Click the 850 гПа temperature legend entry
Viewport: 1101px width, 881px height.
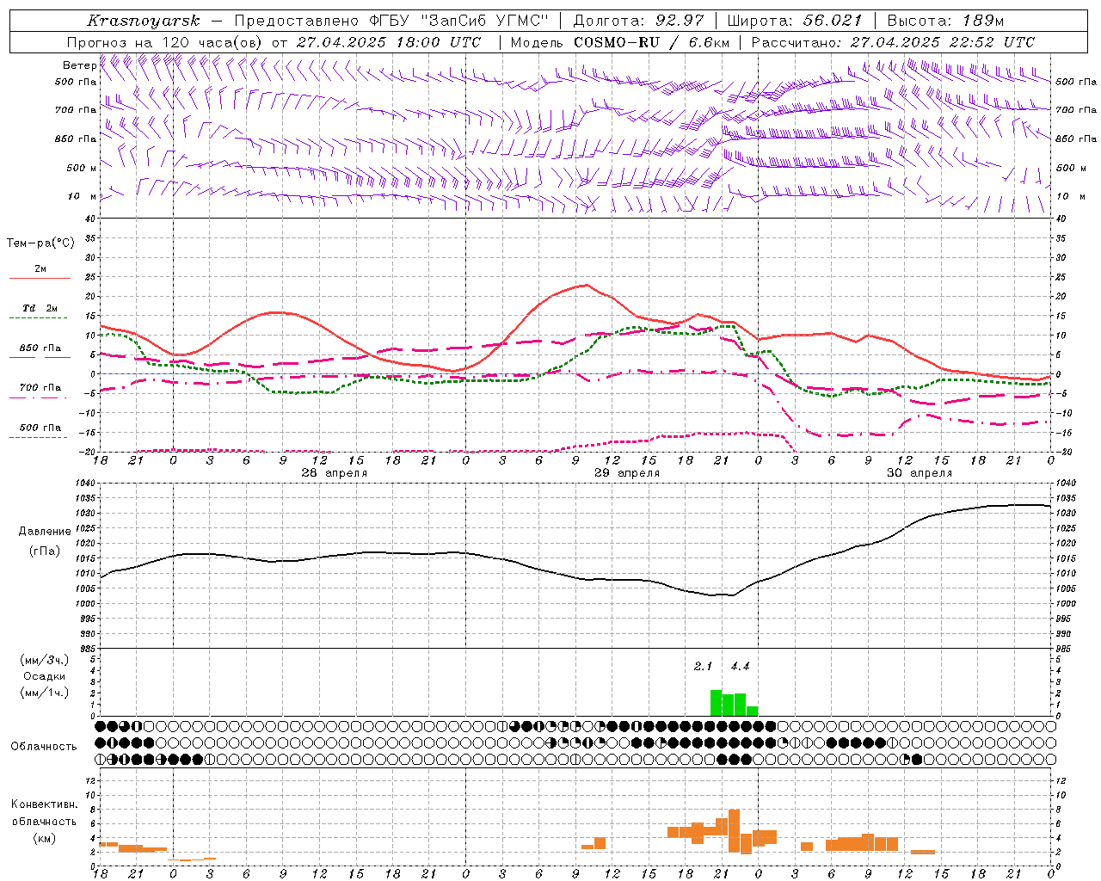pos(40,352)
